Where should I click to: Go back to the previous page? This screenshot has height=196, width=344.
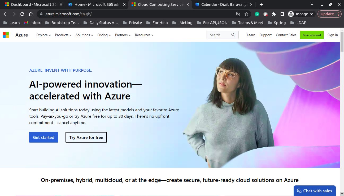coord(5,14)
